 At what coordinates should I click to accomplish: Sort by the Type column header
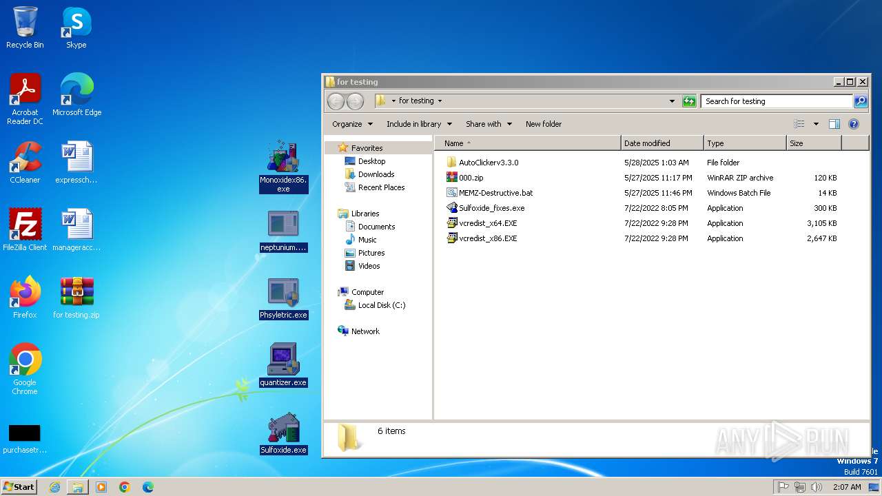[745, 143]
